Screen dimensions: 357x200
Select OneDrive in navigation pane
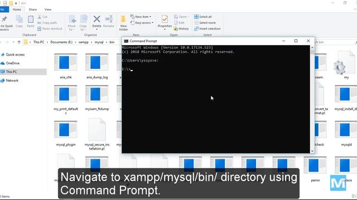click(x=12, y=63)
